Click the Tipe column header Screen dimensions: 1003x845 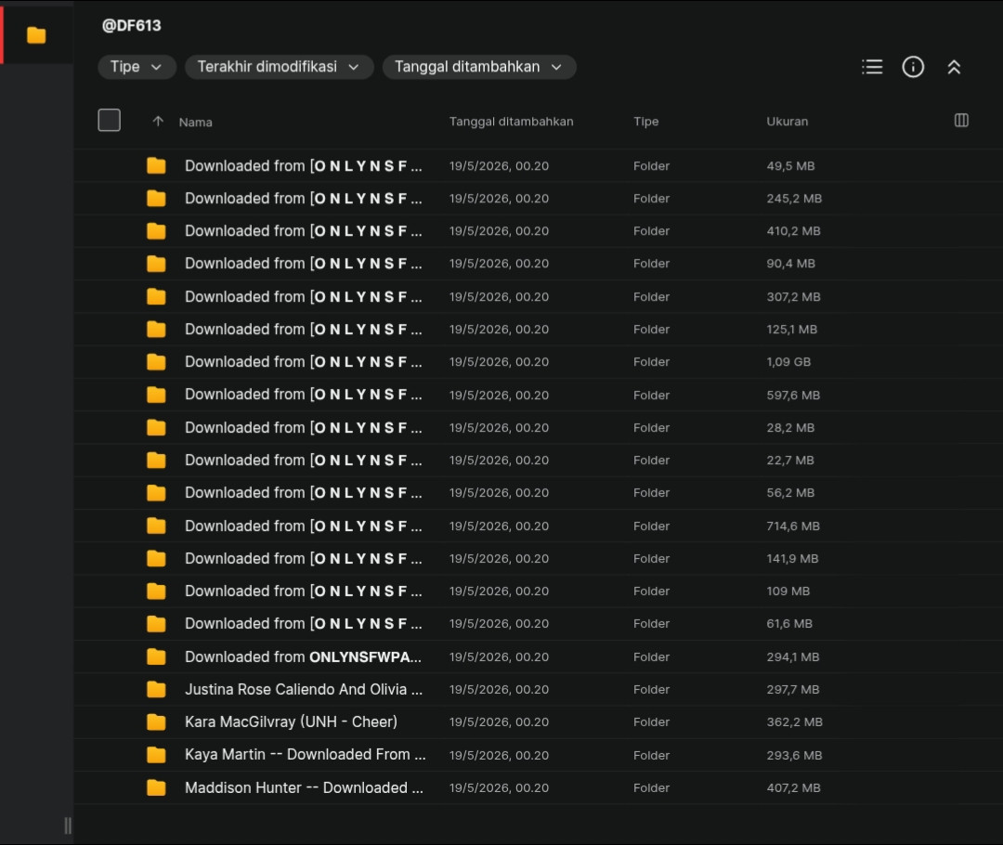point(645,122)
